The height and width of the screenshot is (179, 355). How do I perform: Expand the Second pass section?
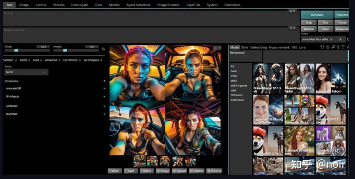[93, 60]
